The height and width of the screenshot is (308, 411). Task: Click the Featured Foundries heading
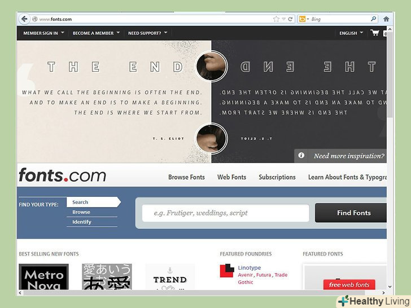(246, 254)
